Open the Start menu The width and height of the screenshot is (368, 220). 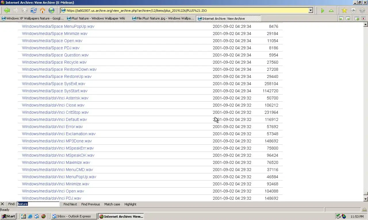point(8,216)
